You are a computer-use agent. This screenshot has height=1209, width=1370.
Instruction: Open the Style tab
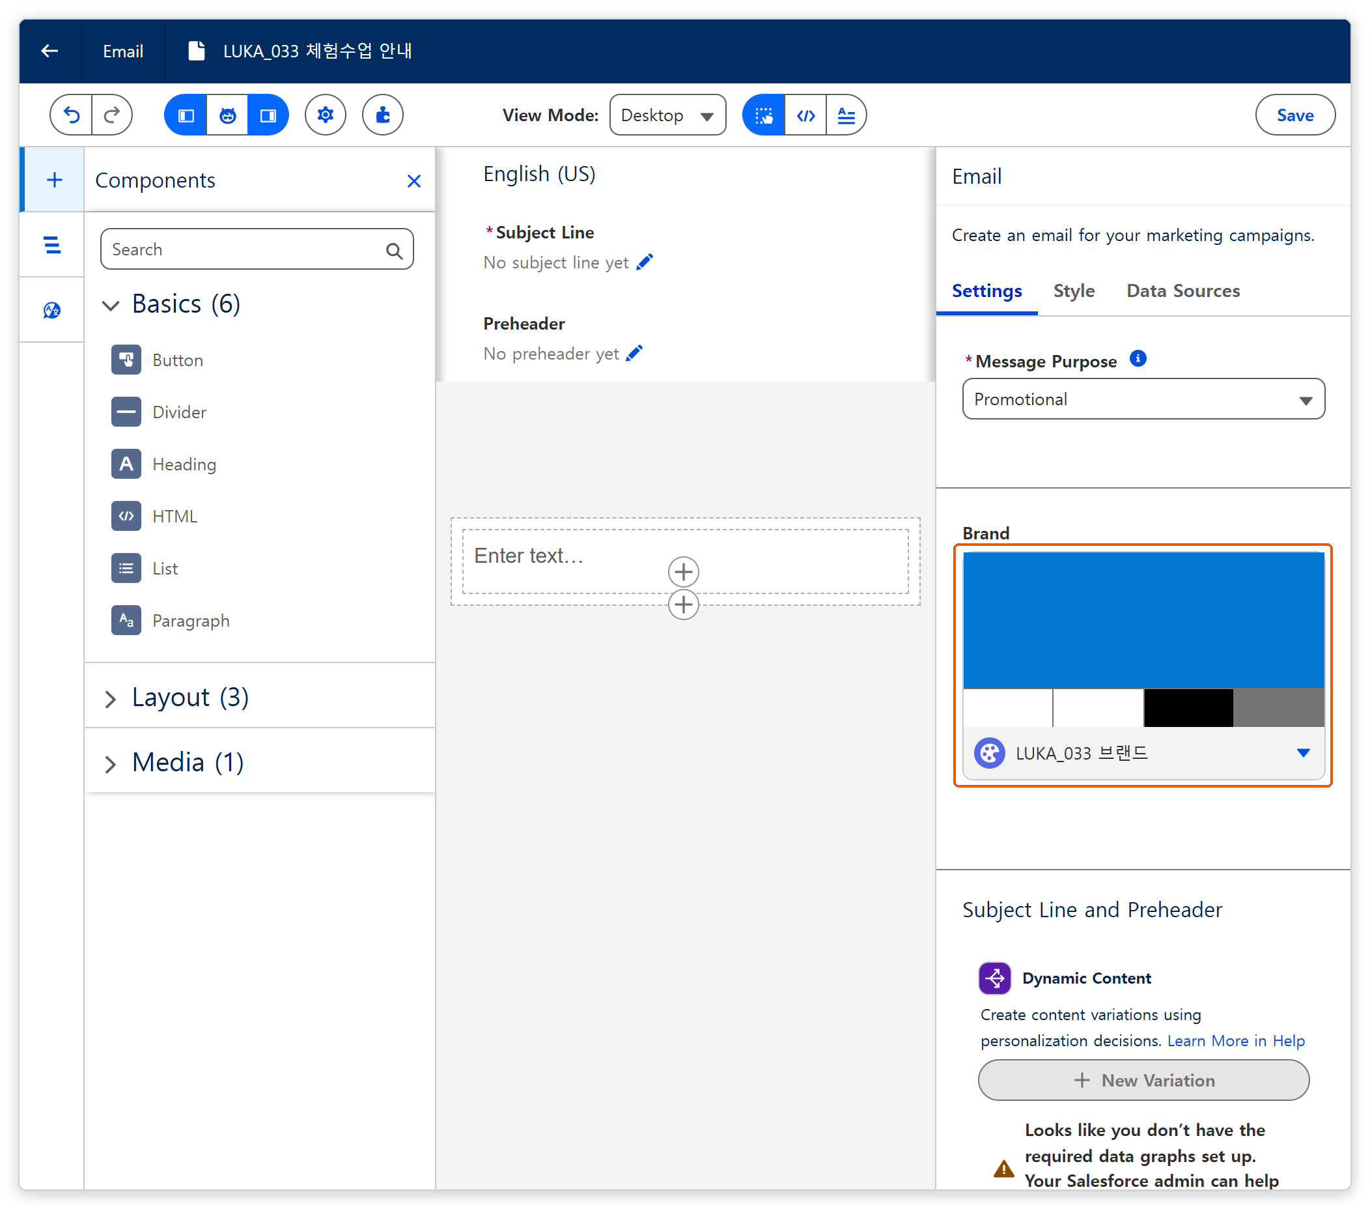tap(1074, 291)
